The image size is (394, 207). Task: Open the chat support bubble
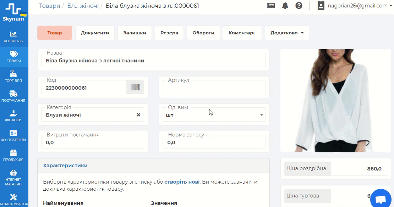(382, 199)
